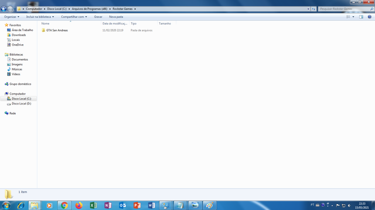Click the PT language indicator
This screenshot has height=210, width=375.
point(312,205)
